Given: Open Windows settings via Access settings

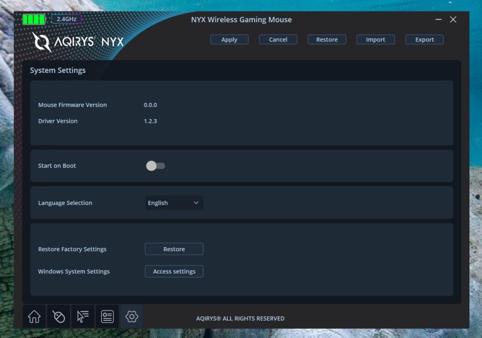Looking at the screenshot, I should click(174, 271).
